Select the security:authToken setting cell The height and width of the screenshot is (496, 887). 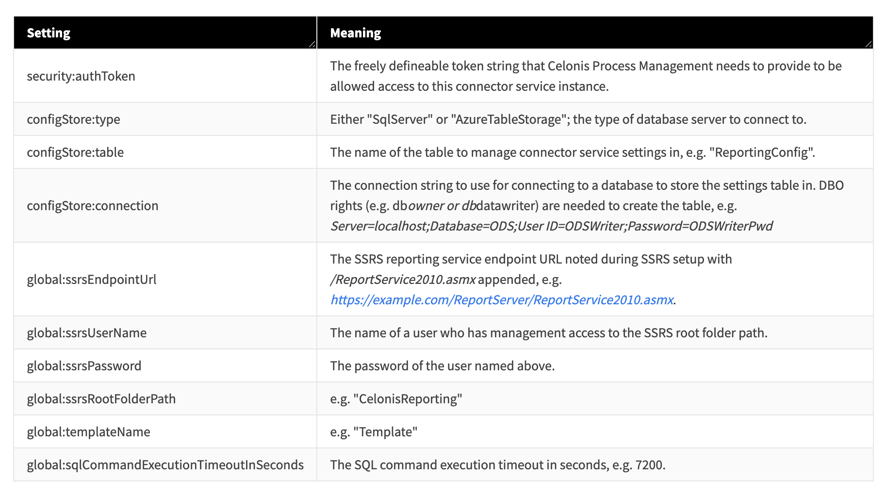[81, 76]
